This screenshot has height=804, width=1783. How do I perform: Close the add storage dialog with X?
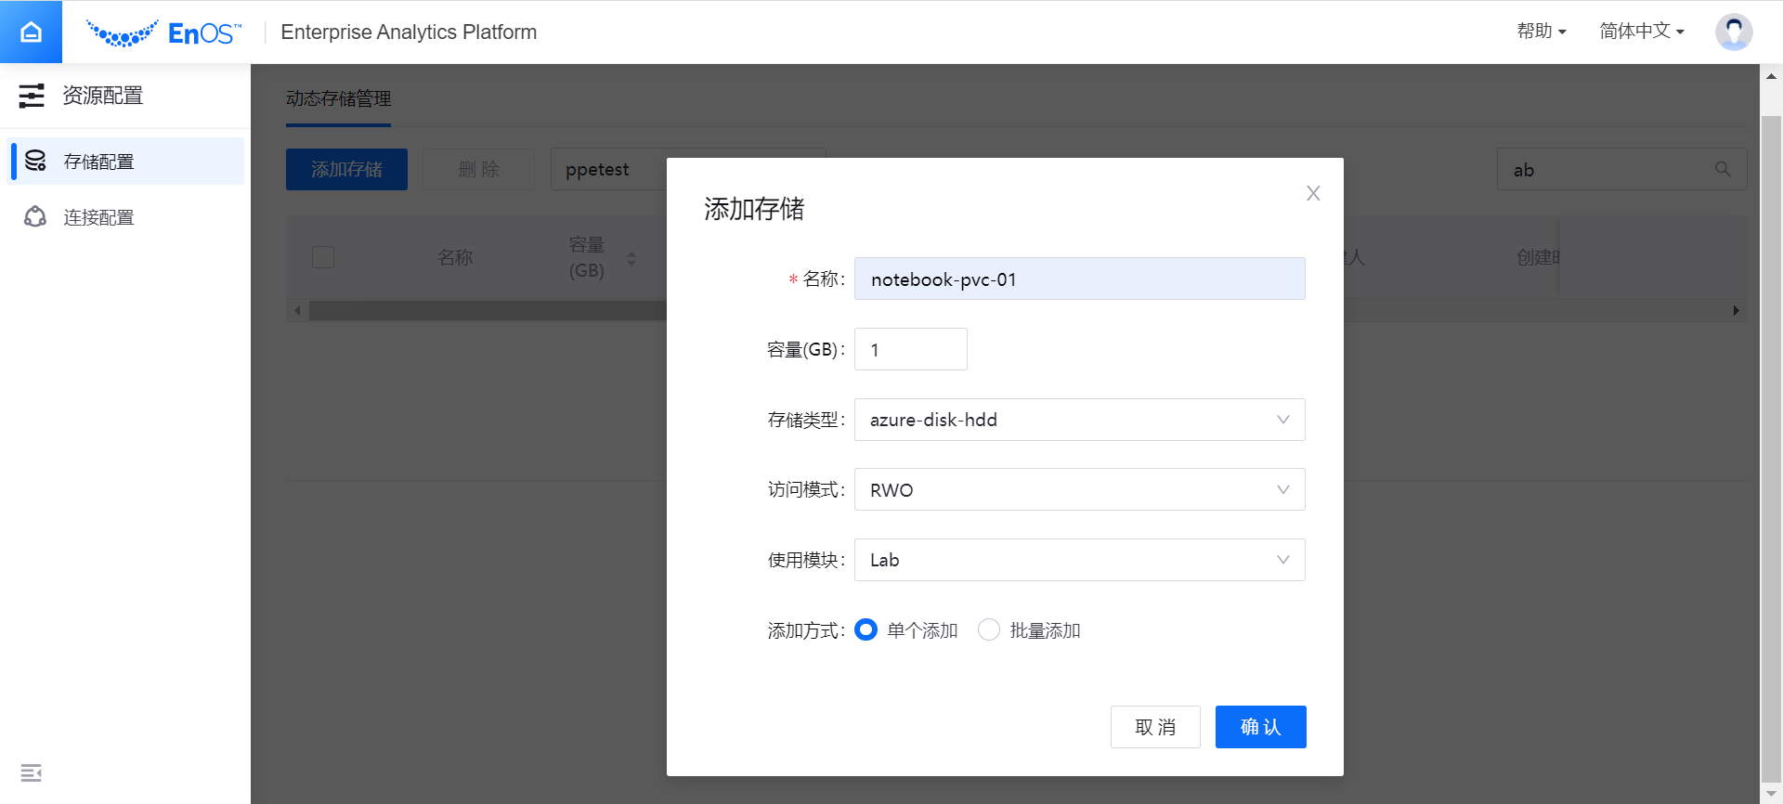pyautogui.click(x=1312, y=193)
